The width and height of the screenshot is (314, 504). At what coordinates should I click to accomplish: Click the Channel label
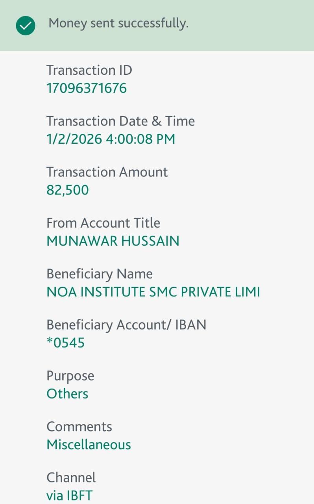click(x=71, y=478)
